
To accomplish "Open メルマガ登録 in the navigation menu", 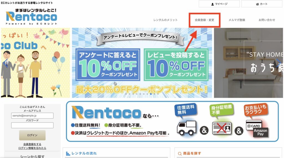I will click(237, 20).
